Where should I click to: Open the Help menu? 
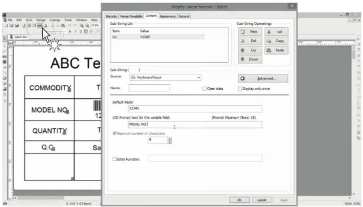click(x=94, y=20)
